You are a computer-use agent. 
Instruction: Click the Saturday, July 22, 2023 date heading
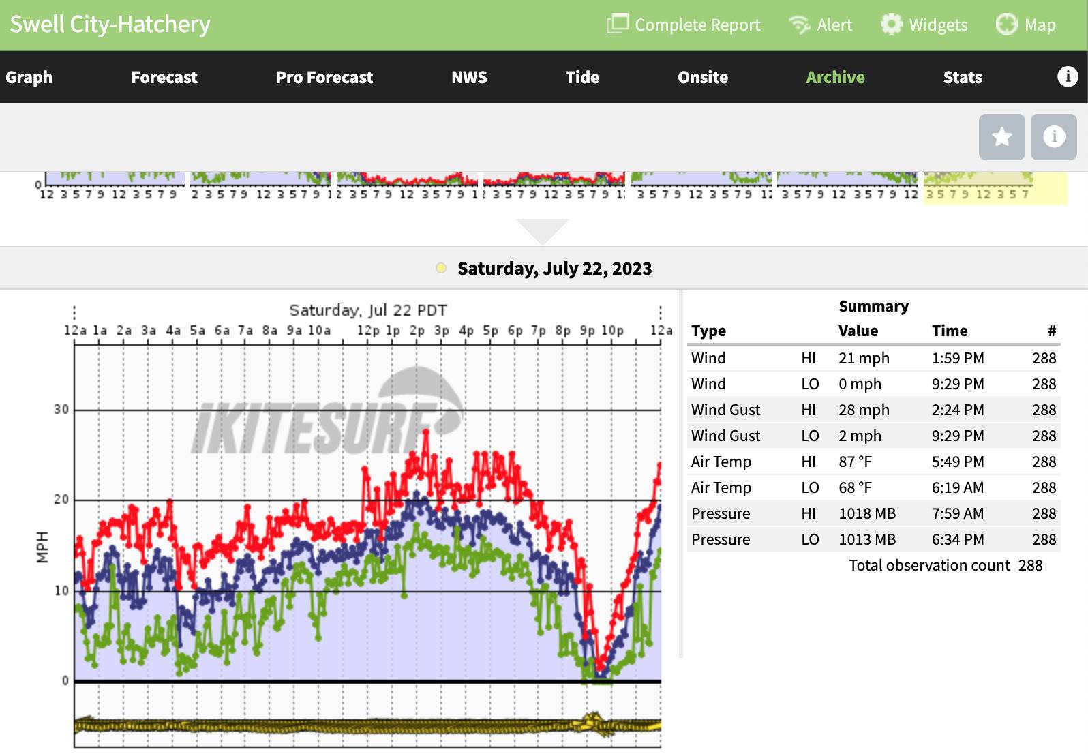point(554,269)
